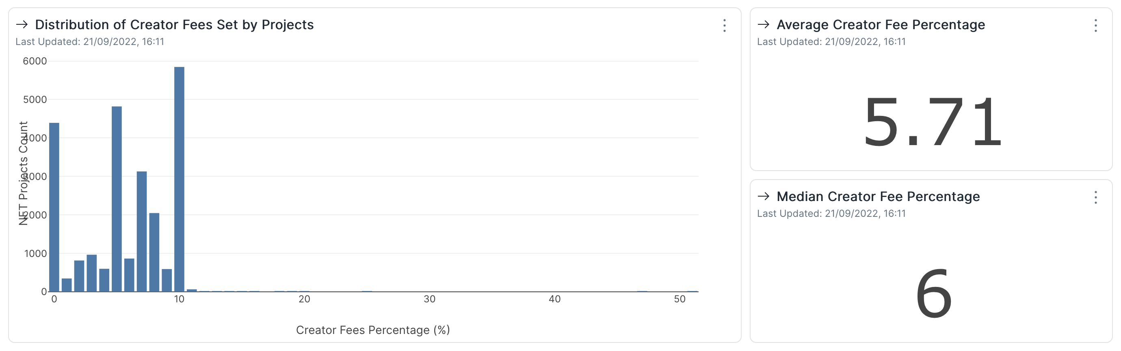Image resolution: width=1121 pixels, height=351 pixels.
Task: Open the Median Creator Fee Percentage title link
Action: click(878, 196)
